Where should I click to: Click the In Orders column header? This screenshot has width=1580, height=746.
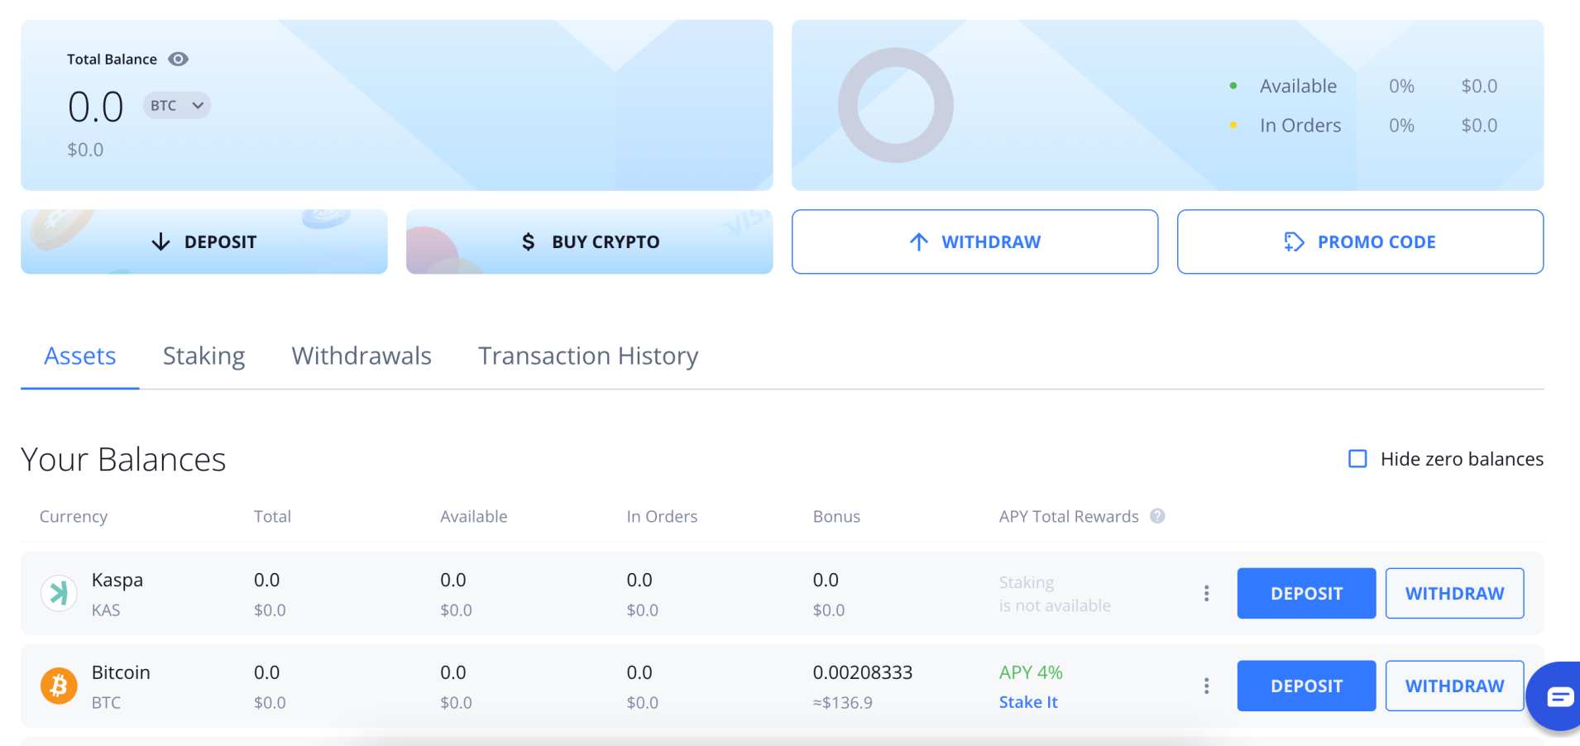click(662, 516)
